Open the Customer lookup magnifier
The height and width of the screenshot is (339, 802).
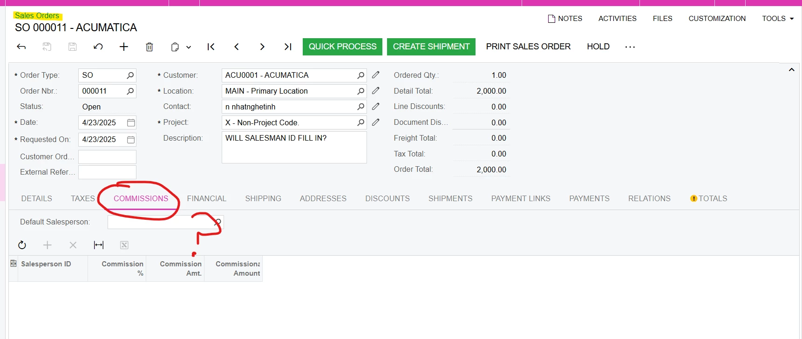(360, 75)
